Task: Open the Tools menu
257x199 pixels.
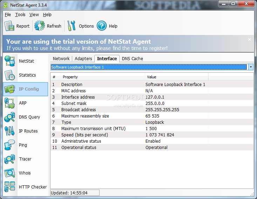Action: (20, 15)
